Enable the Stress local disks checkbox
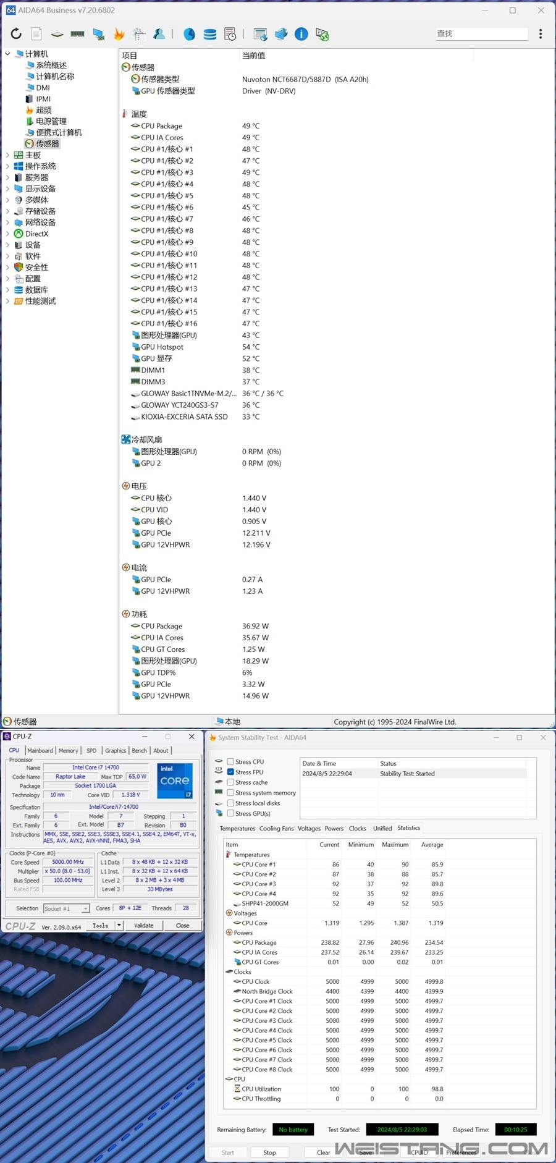The height and width of the screenshot is (1163, 556). [230, 803]
